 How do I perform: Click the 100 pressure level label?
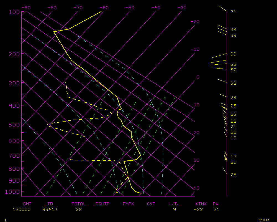point(14,12)
